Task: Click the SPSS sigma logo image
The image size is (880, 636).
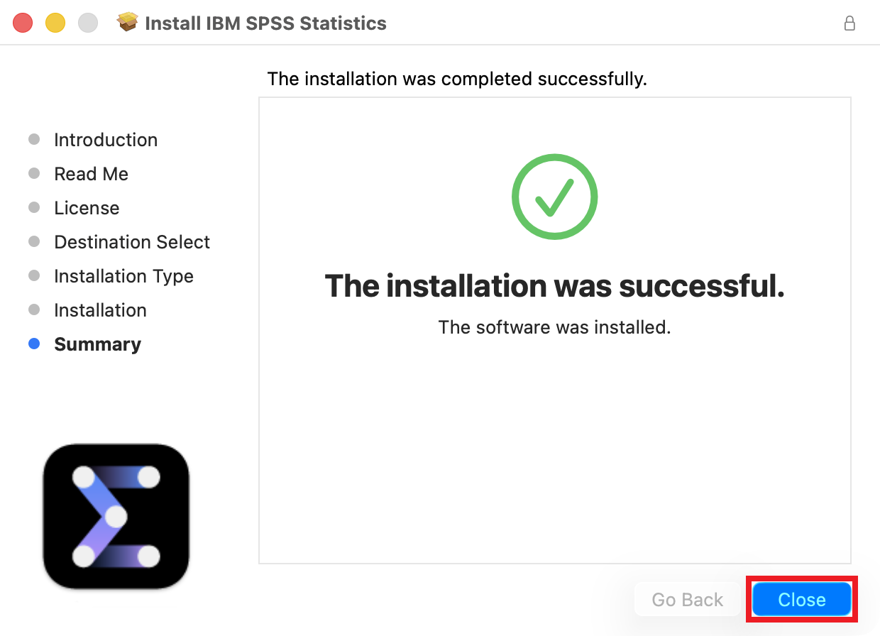Action: click(x=116, y=517)
